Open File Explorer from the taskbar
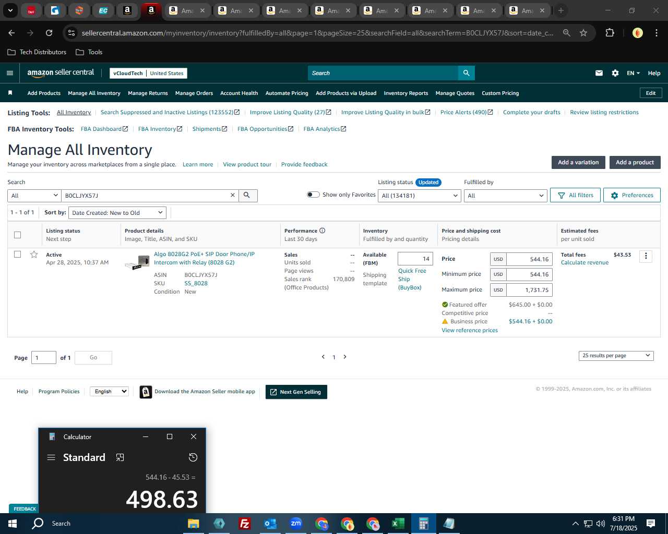Screen dimensions: 668x534 193,524
